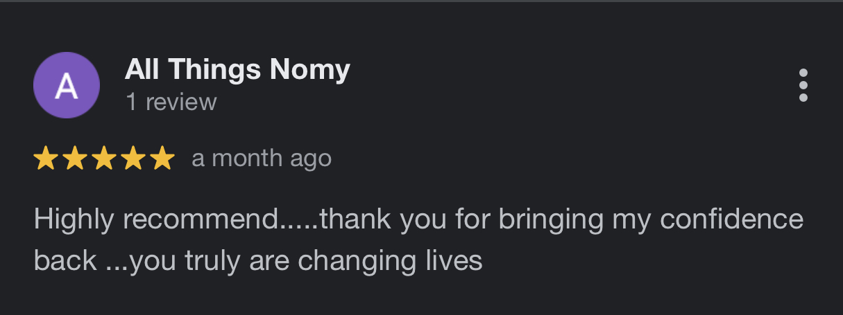The width and height of the screenshot is (843, 315).
Task: Open the All Things Nomy reviewer profile
Action: 237,69
